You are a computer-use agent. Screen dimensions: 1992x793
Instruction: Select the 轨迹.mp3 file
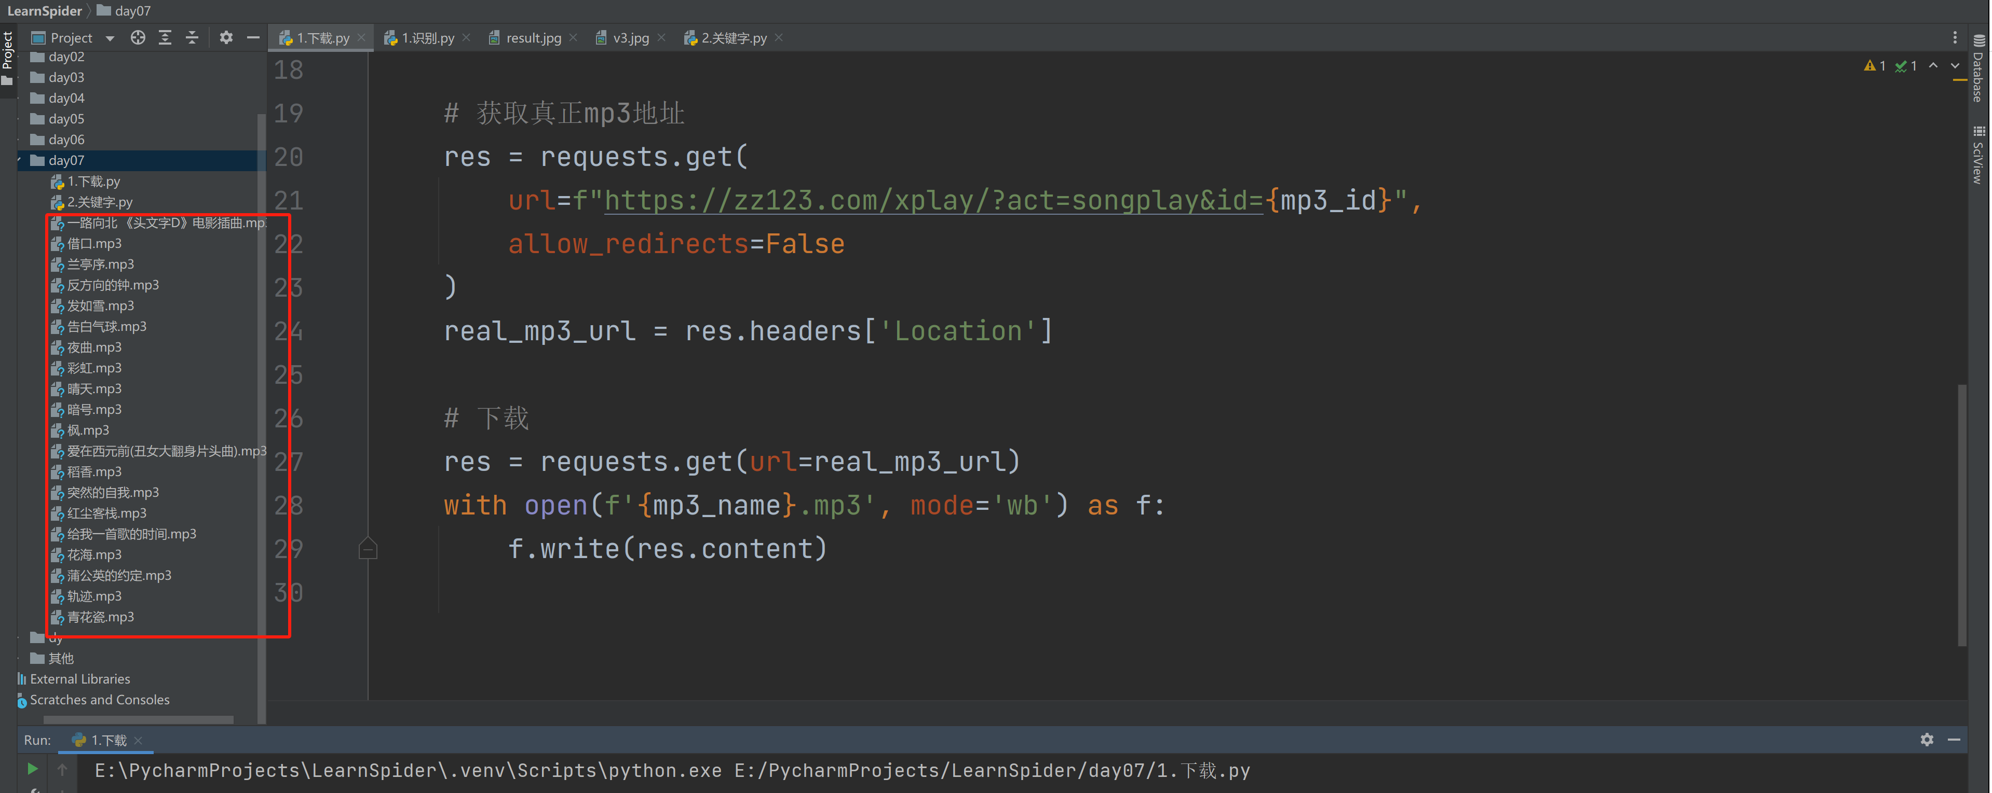[x=87, y=596]
